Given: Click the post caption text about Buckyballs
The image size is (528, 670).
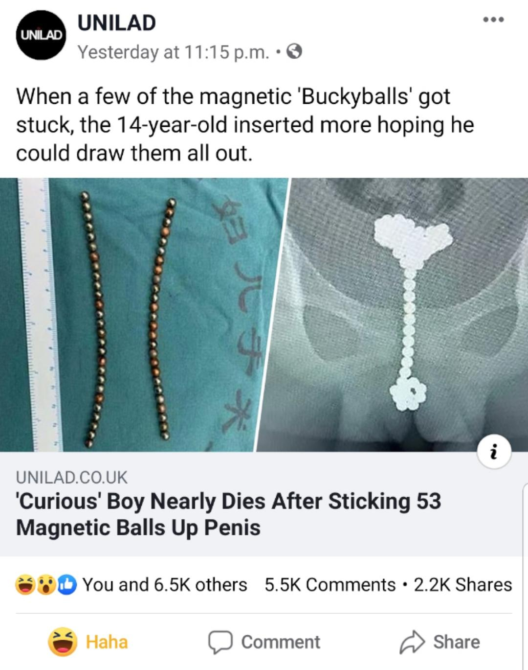Looking at the screenshot, I should point(245,125).
